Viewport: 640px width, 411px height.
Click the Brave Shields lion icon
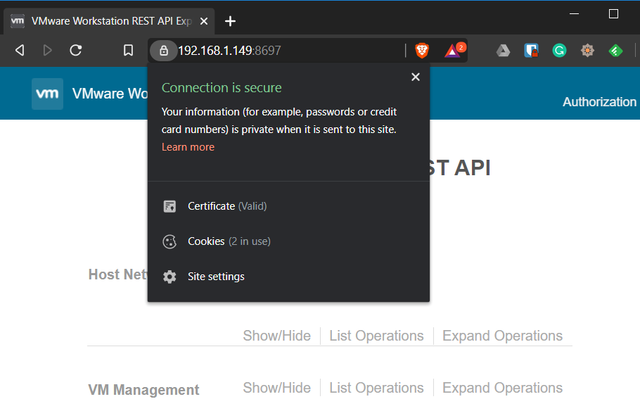point(422,50)
